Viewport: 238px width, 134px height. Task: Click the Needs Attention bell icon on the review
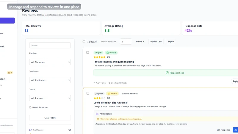(123, 94)
